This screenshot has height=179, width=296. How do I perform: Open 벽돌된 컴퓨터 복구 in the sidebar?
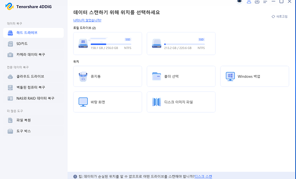pyautogui.click(x=33, y=87)
